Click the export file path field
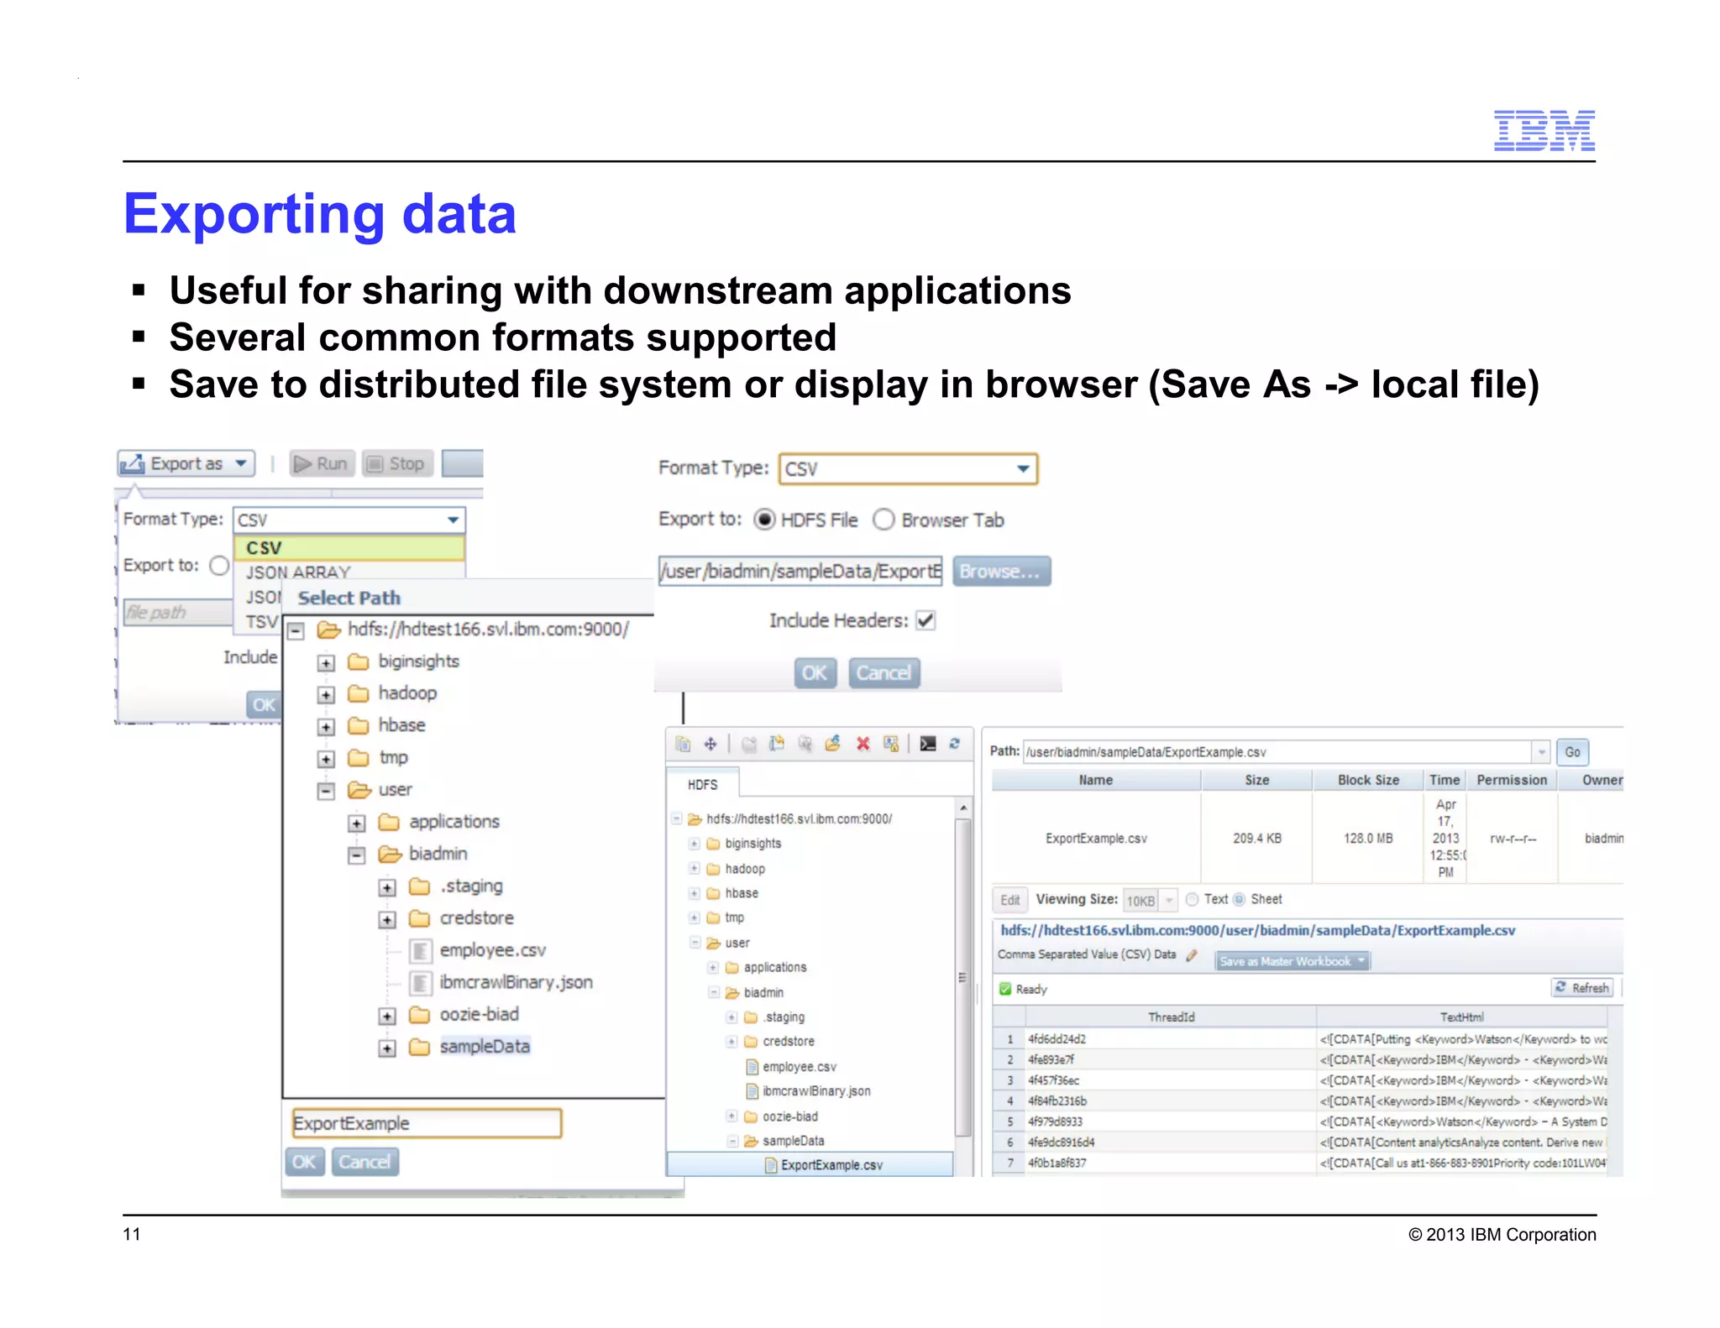The width and height of the screenshot is (1720, 1328). coord(800,572)
